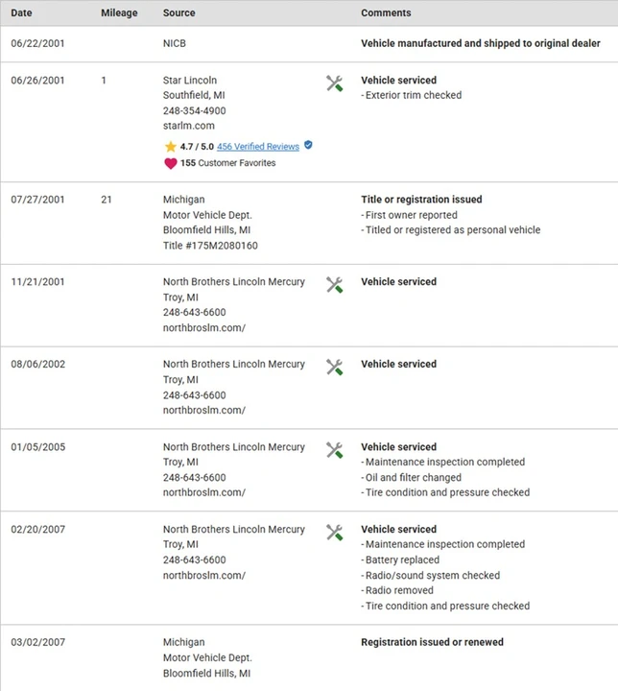Open the 456 Verified Reviews link
This screenshot has height=691, width=618.
258,146
